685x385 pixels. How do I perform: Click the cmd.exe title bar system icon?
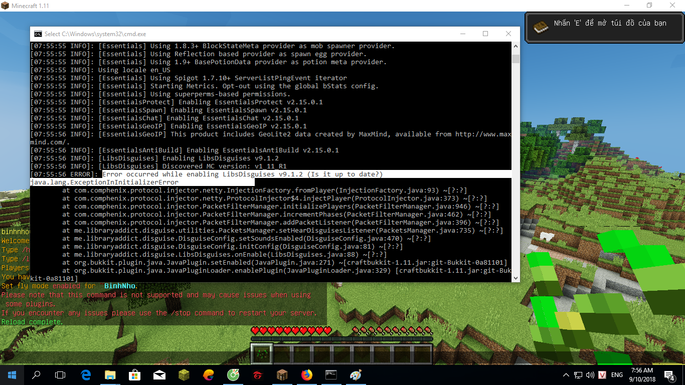[38, 34]
